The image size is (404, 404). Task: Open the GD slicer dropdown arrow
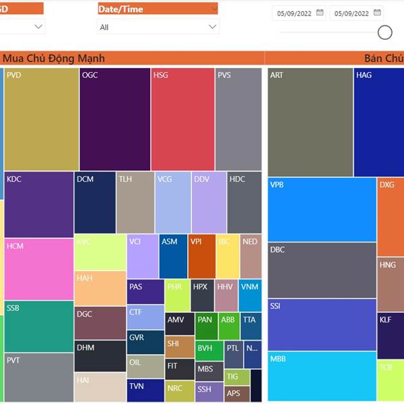click(x=38, y=26)
